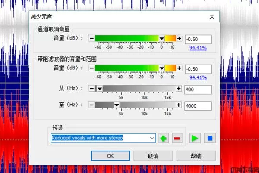Click the green plus add preset icon
The height and width of the screenshot is (173, 259).
coord(164,138)
